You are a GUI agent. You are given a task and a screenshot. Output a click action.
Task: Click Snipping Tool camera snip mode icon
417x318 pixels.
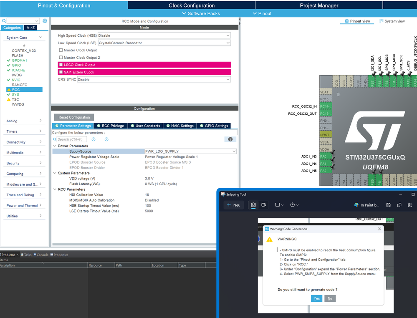(253, 205)
